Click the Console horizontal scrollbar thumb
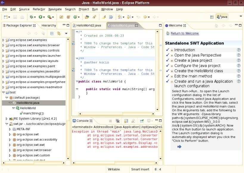The width and height of the screenshot is (244, 173). tap(95, 163)
